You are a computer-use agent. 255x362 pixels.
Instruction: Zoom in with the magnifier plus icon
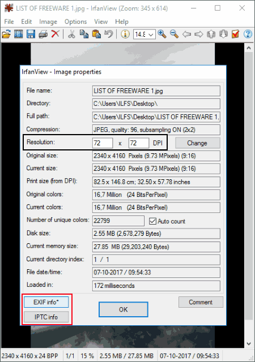[x=162, y=34]
